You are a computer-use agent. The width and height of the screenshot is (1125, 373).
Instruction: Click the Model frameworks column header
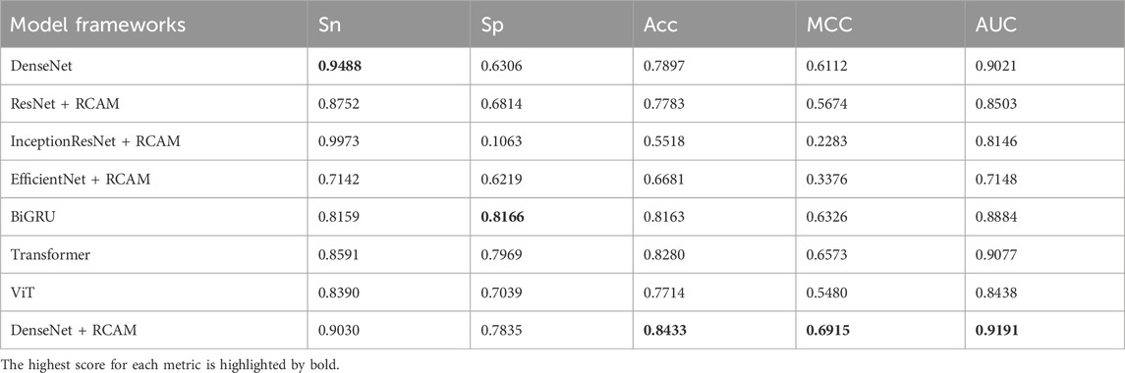click(97, 26)
